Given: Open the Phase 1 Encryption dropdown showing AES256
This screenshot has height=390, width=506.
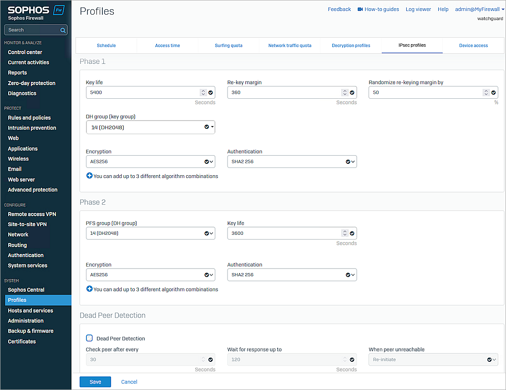Looking at the screenshot, I should 211,161.
